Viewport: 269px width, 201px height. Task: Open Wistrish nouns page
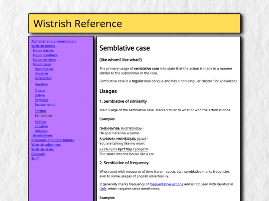click(x=43, y=46)
